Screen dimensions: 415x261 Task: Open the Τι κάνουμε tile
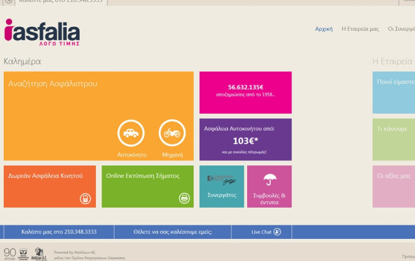pos(393,139)
